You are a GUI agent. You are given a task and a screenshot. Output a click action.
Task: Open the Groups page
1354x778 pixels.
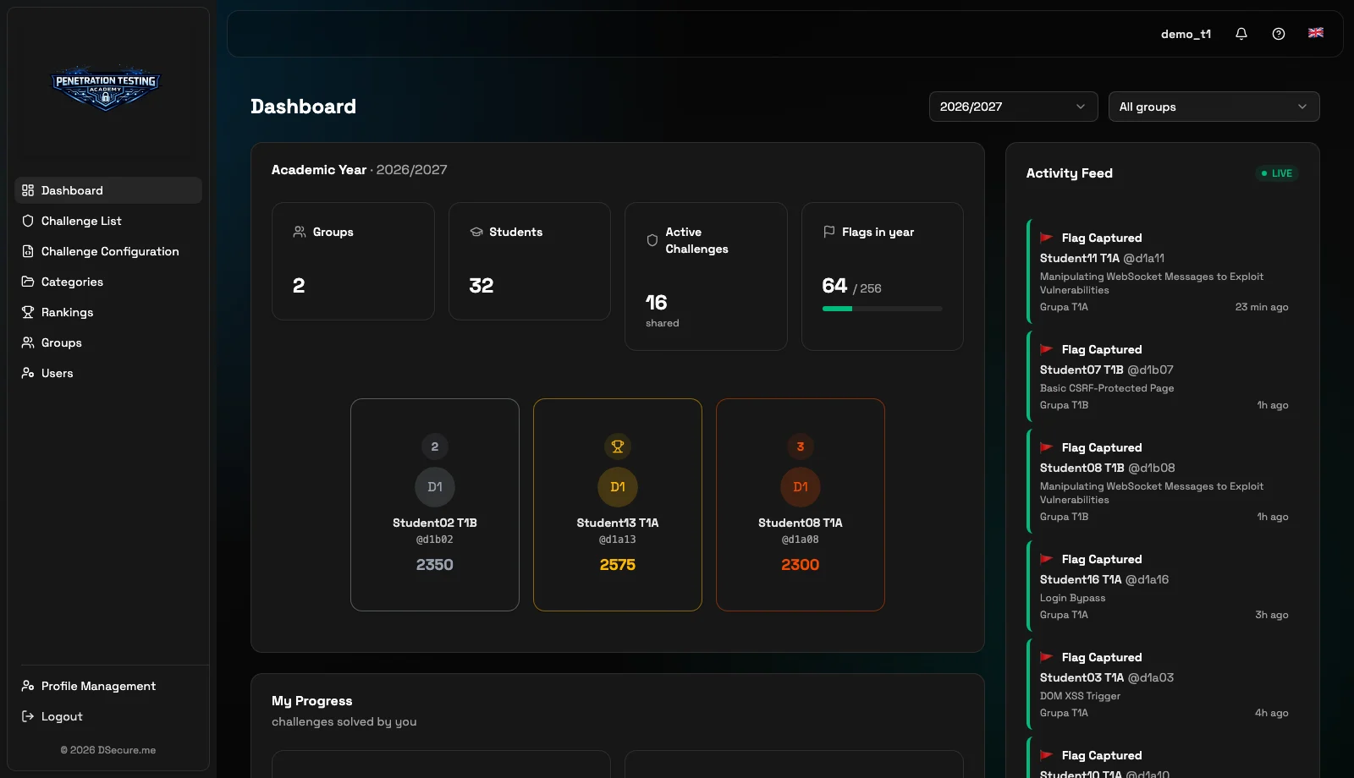tap(108, 342)
